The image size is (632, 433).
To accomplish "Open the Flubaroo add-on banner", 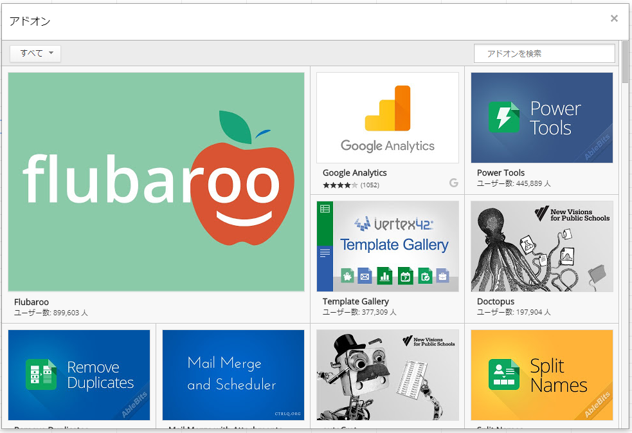I will tap(156, 182).
